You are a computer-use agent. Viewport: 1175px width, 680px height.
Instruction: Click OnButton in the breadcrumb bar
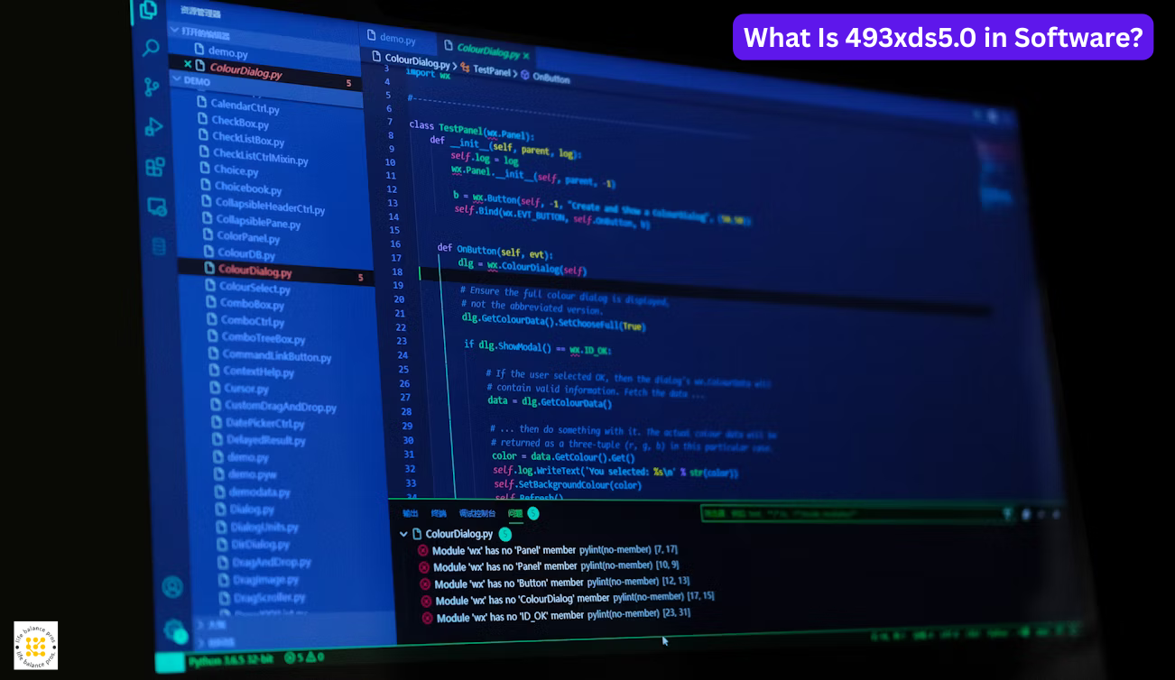550,78
